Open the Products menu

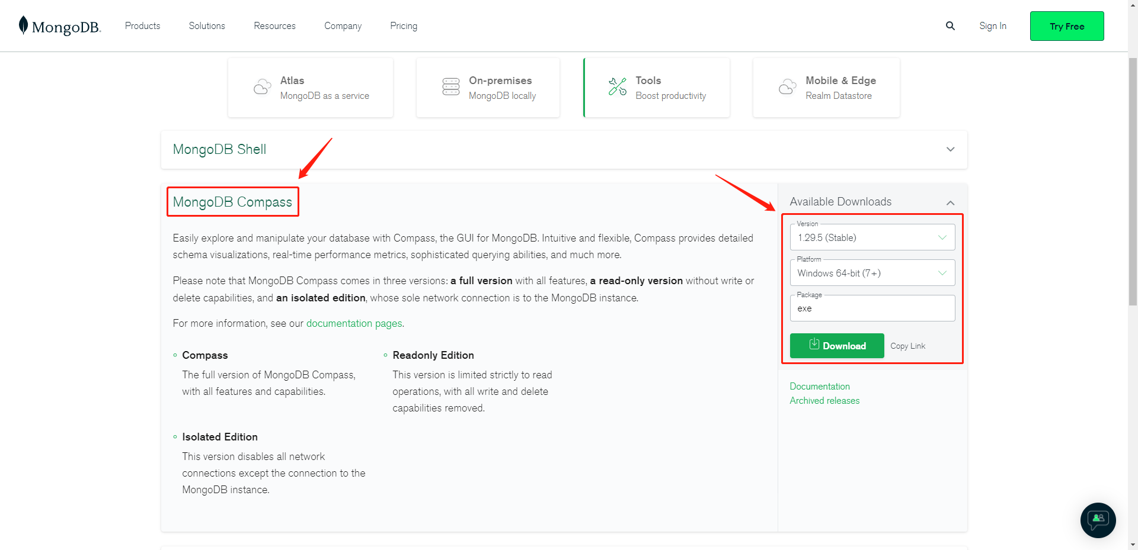142,26
